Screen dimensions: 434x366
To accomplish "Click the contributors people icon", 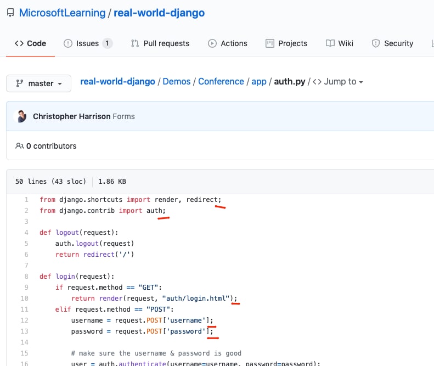I will tap(19, 146).
